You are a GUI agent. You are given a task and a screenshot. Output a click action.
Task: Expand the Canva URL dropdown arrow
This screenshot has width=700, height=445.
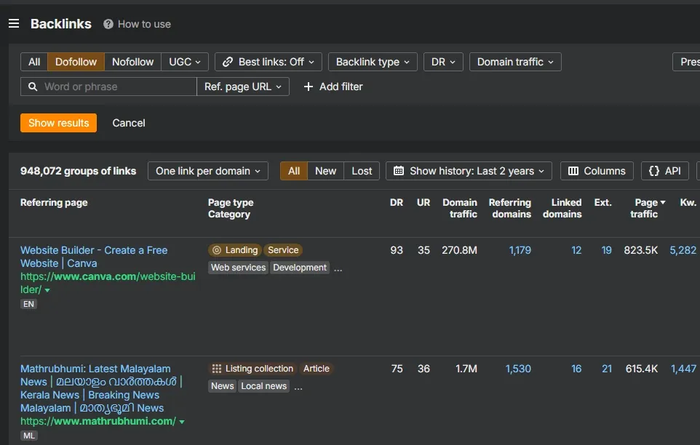point(47,290)
